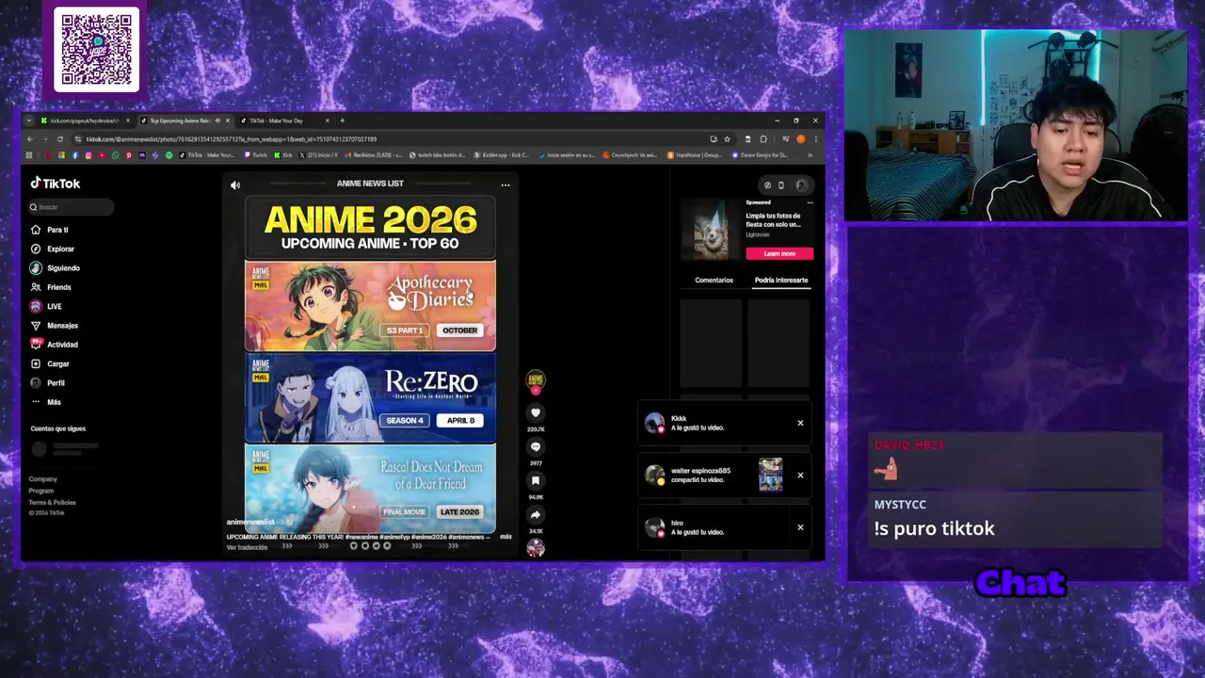Open the Kicklet.app bookmark

point(502,155)
